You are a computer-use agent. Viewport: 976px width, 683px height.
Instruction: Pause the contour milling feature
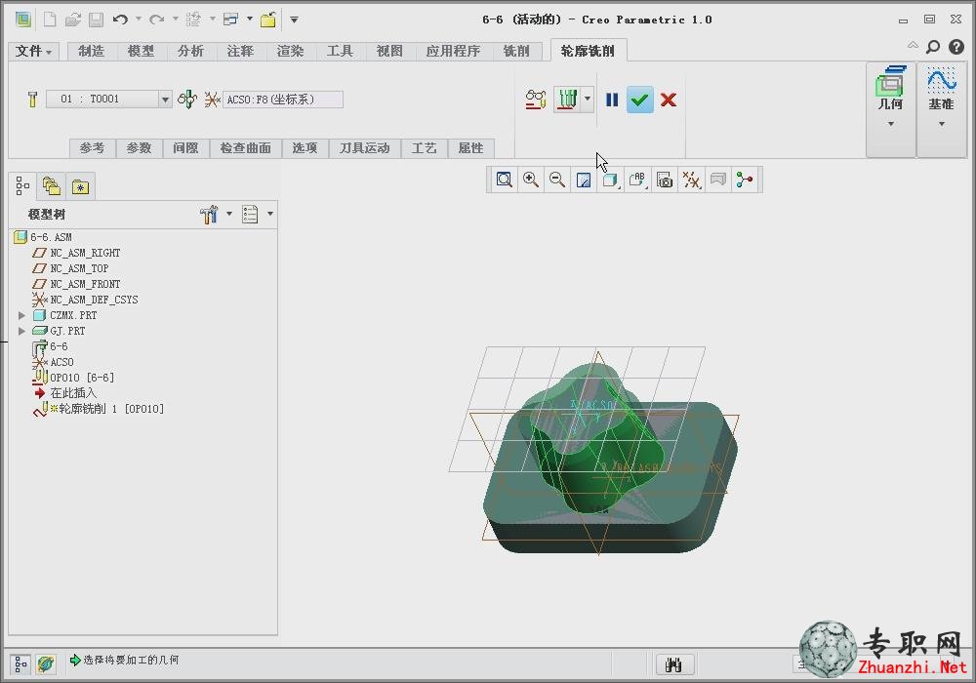pyautogui.click(x=612, y=100)
